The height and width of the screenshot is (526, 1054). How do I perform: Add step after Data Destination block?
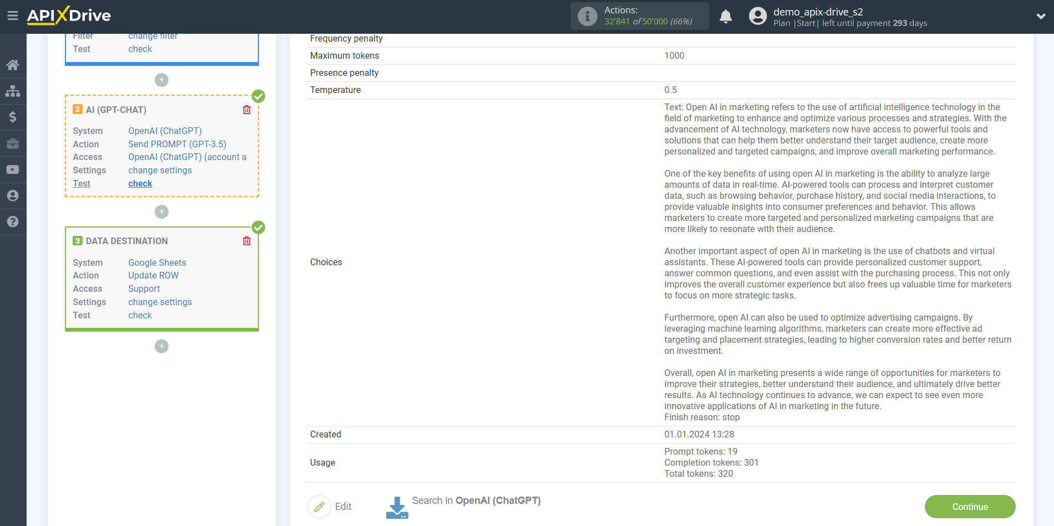coord(161,346)
